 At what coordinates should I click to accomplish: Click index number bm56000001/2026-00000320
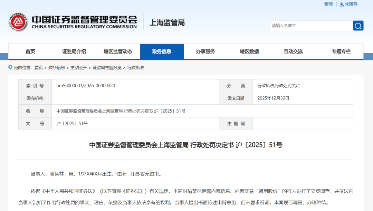pos(86,86)
